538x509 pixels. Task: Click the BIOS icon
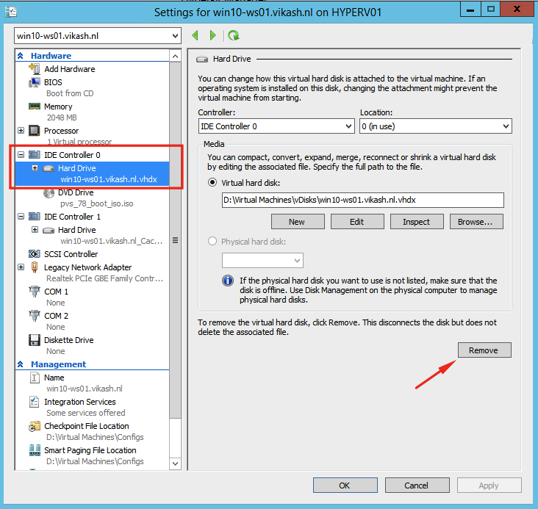(35, 82)
